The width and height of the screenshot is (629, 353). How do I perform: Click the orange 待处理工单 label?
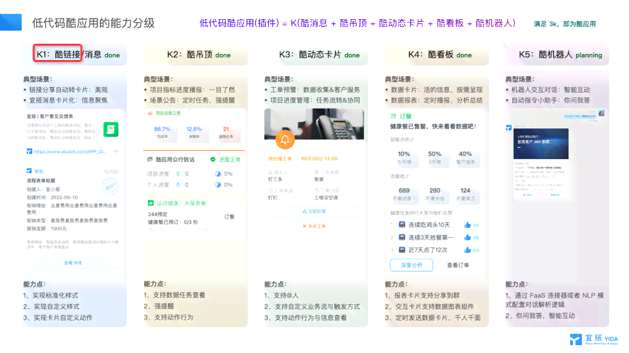[280, 158]
